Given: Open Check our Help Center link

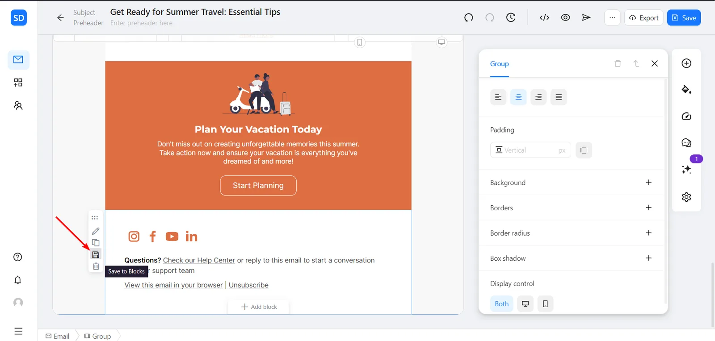Looking at the screenshot, I should 199,260.
